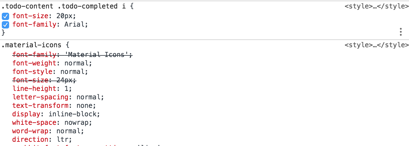This screenshot has height=146, width=409.
Task: Click the three-dot more options icon
Action: click(401, 32)
